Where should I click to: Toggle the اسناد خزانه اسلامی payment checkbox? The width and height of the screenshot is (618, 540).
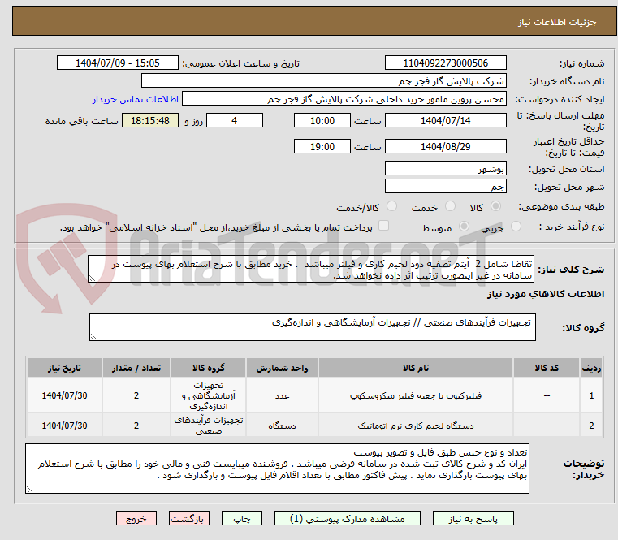point(383,226)
